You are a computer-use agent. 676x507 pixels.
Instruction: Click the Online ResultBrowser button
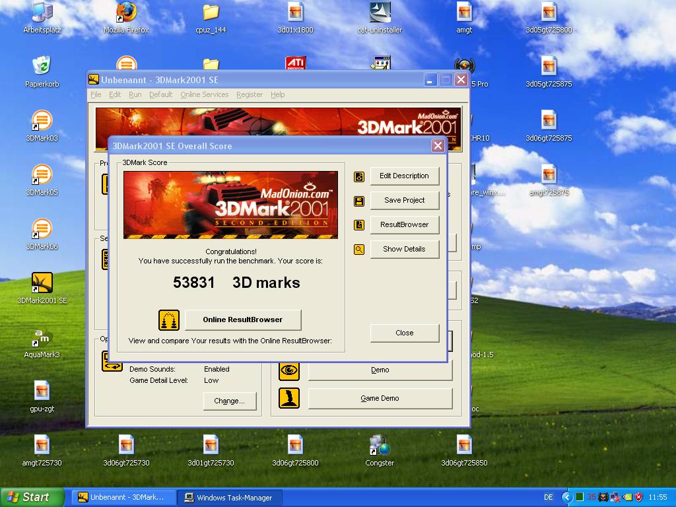tap(243, 320)
